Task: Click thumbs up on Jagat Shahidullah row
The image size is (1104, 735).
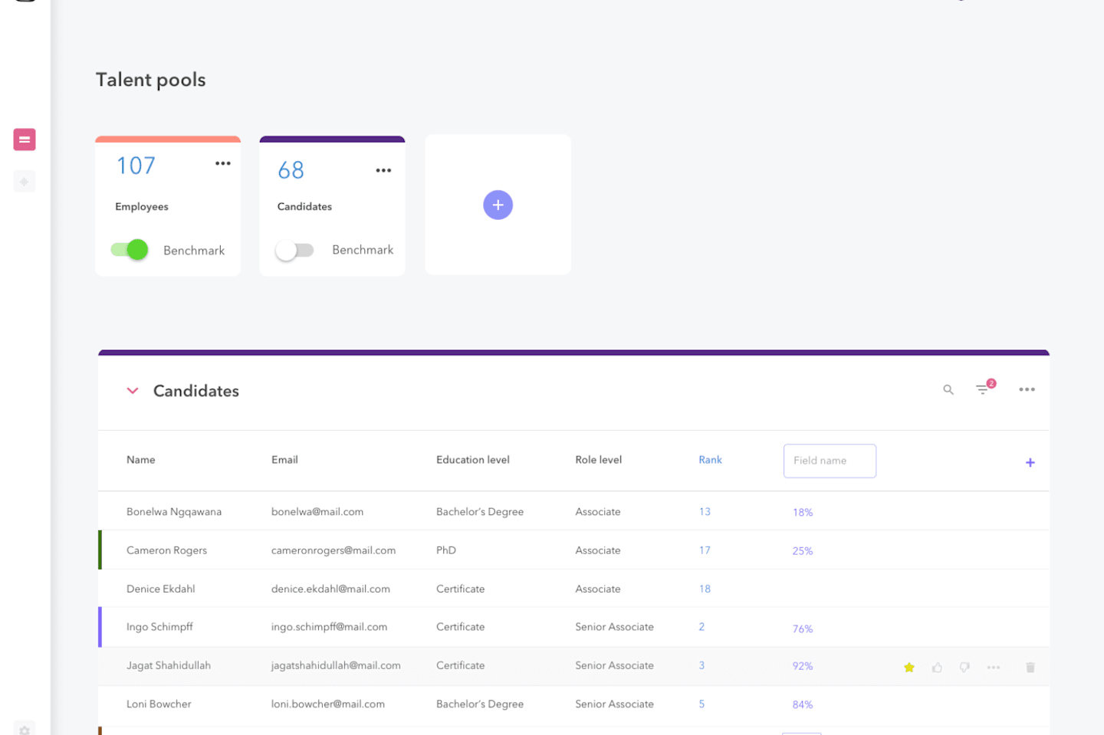Action: click(937, 668)
